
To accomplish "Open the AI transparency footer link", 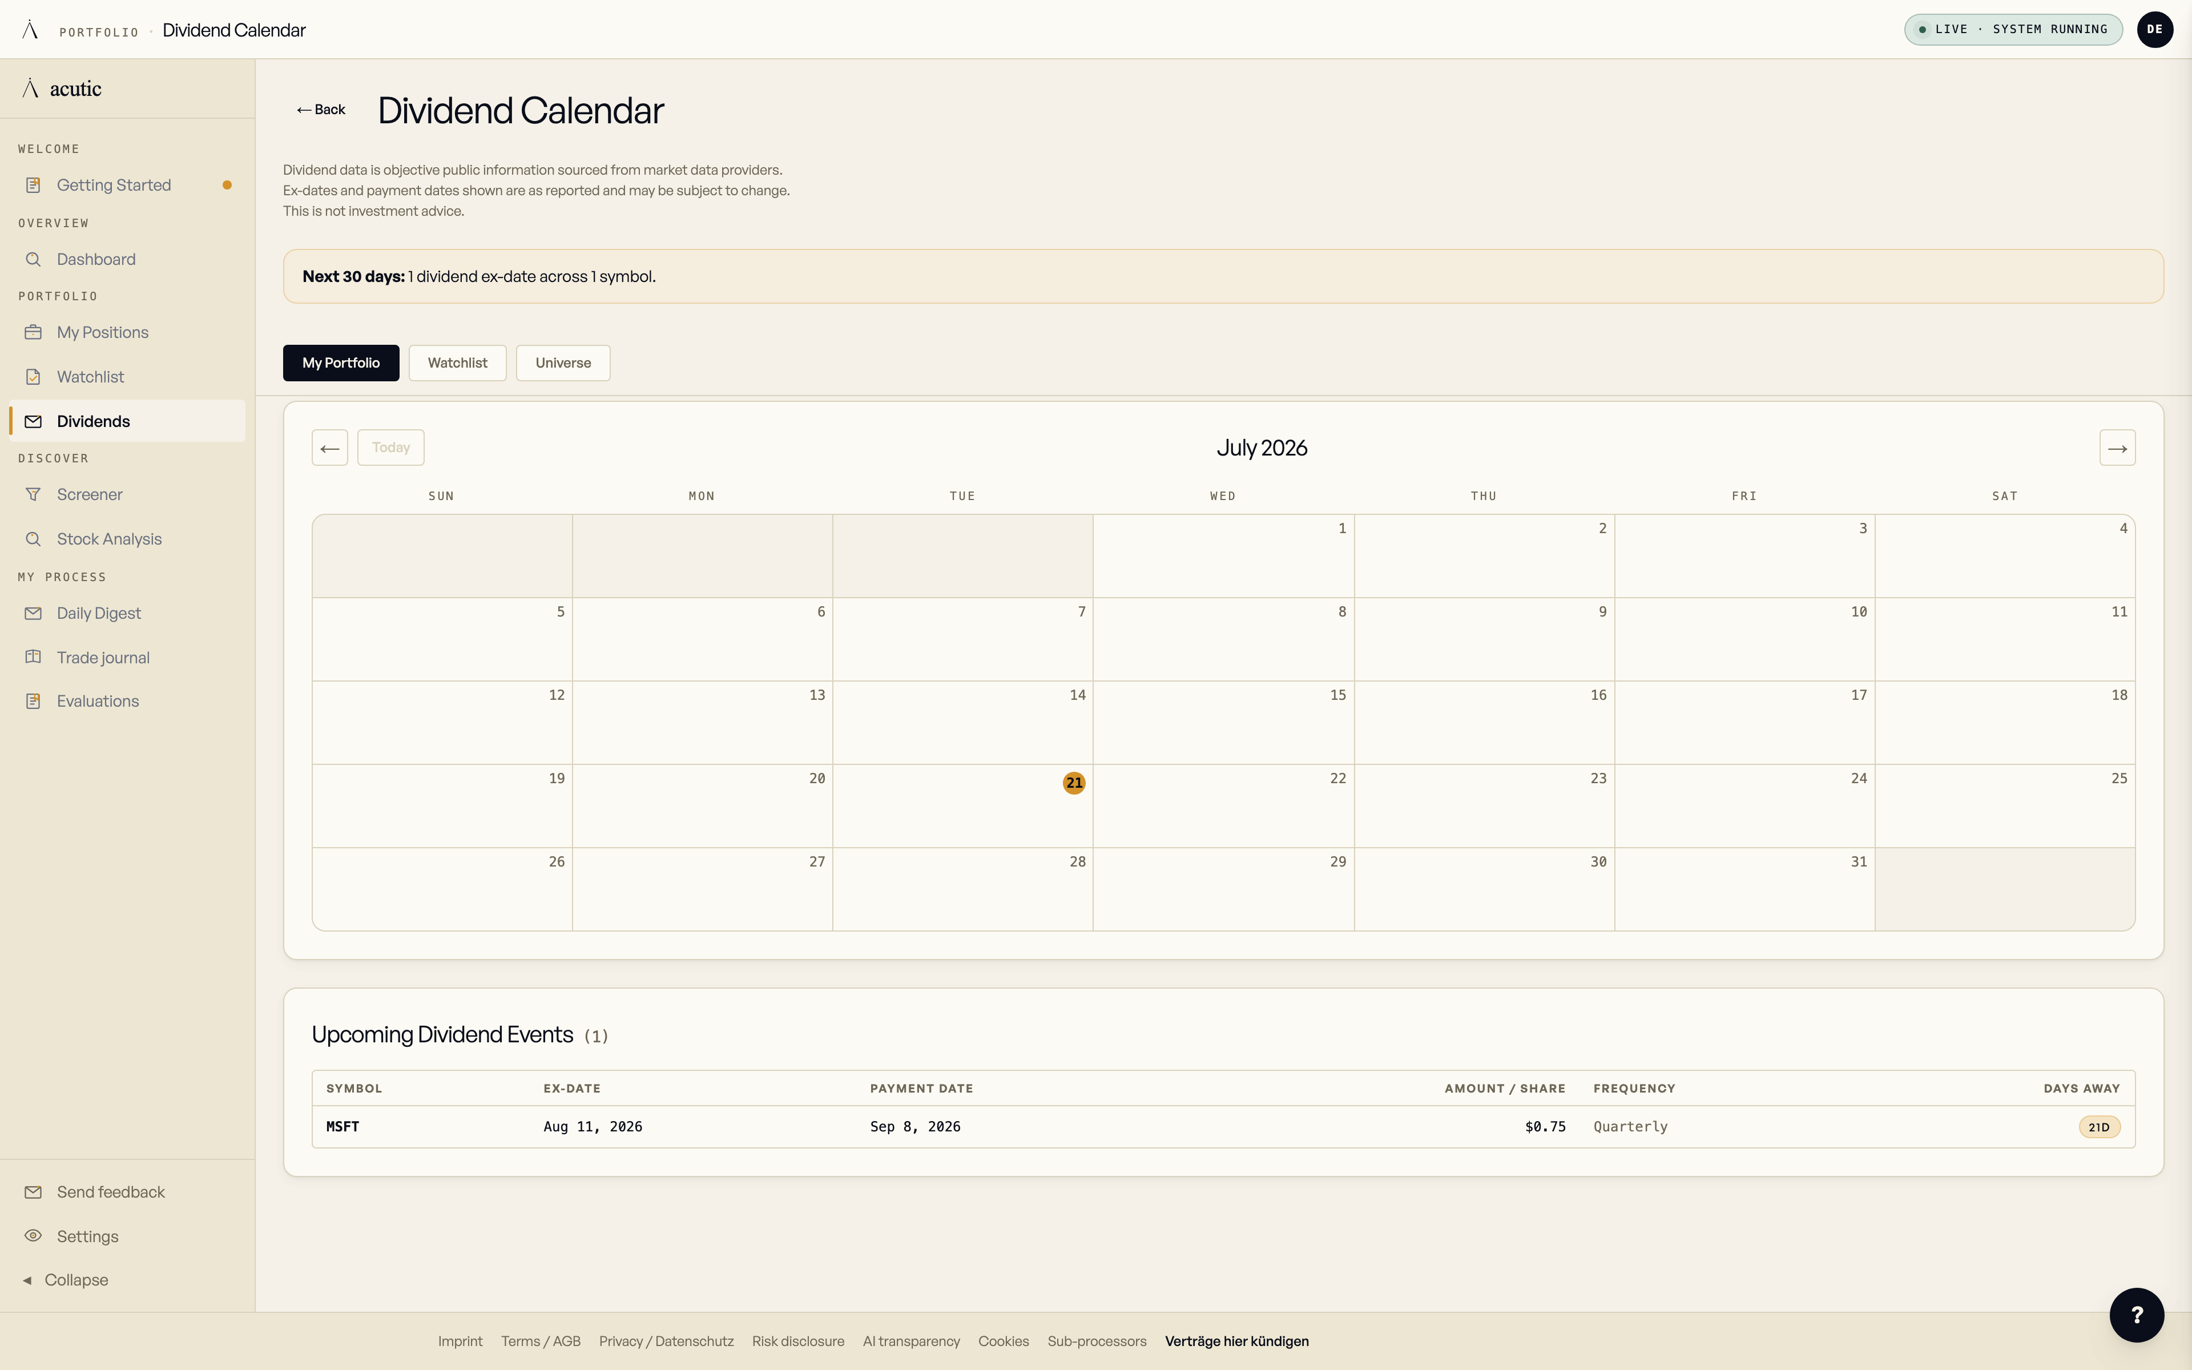I will [911, 1341].
